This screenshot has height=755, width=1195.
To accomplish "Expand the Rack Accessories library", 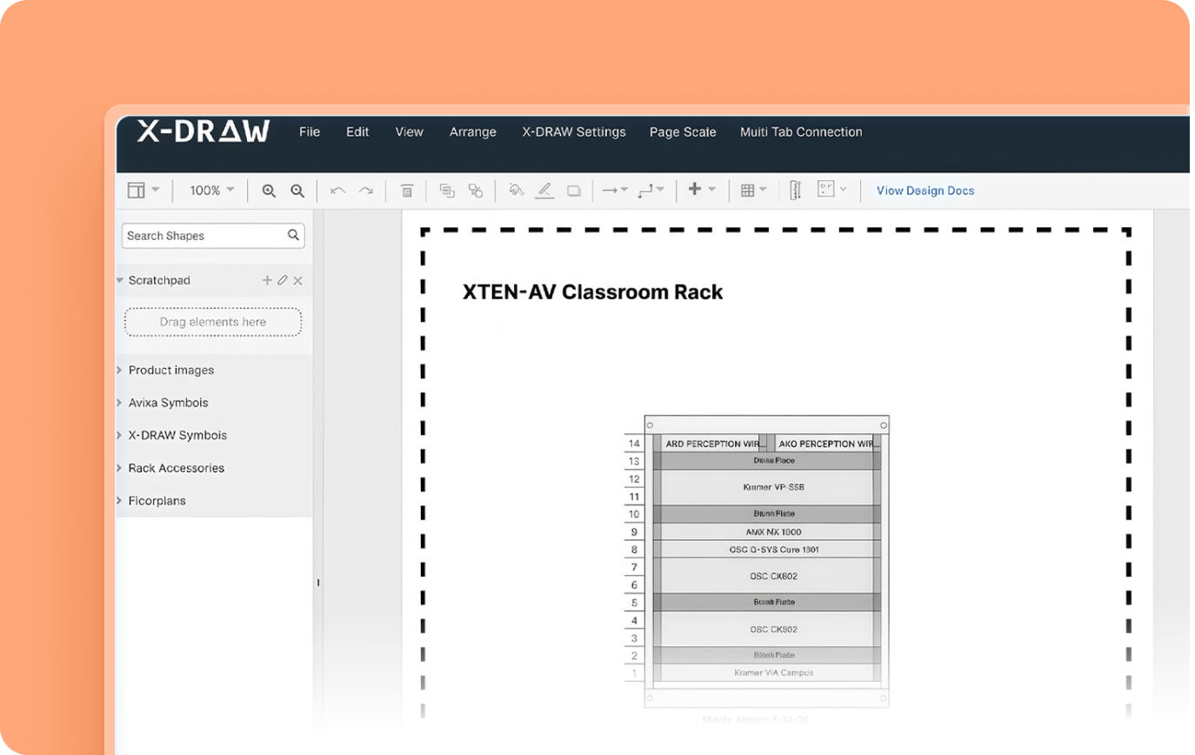I will click(x=119, y=468).
